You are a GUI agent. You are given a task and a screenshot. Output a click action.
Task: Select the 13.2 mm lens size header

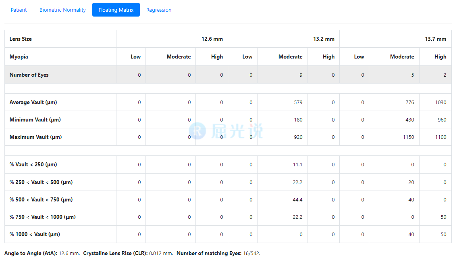click(324, 39)
